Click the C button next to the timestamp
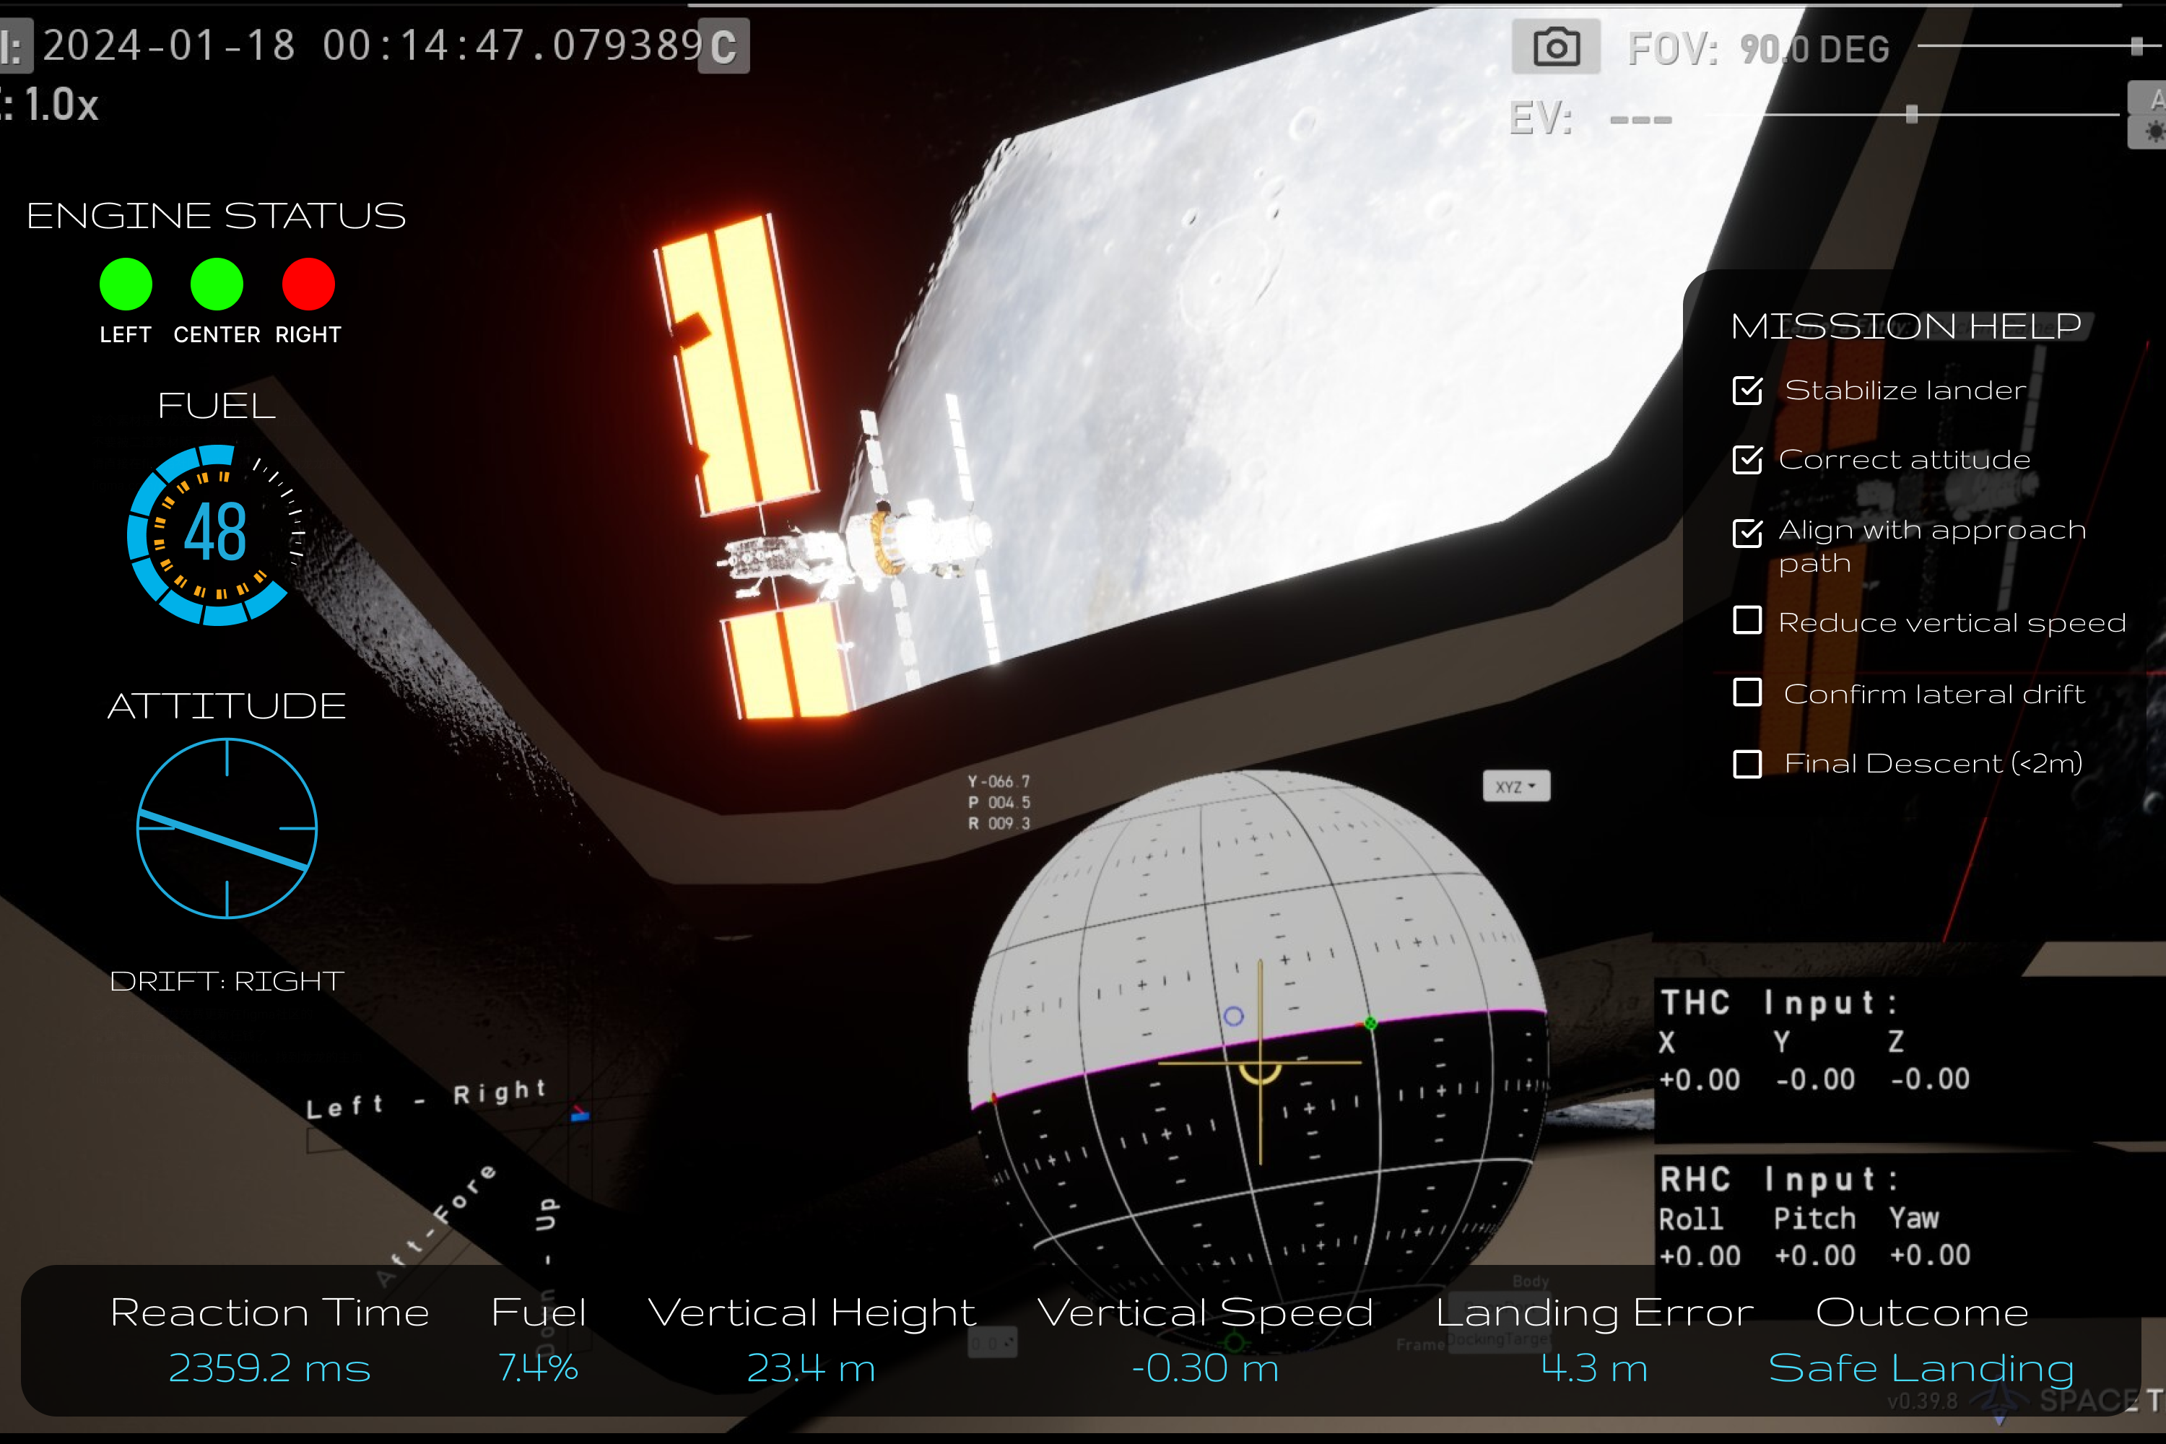The image size is (2166, 1444). click(724, 46)
